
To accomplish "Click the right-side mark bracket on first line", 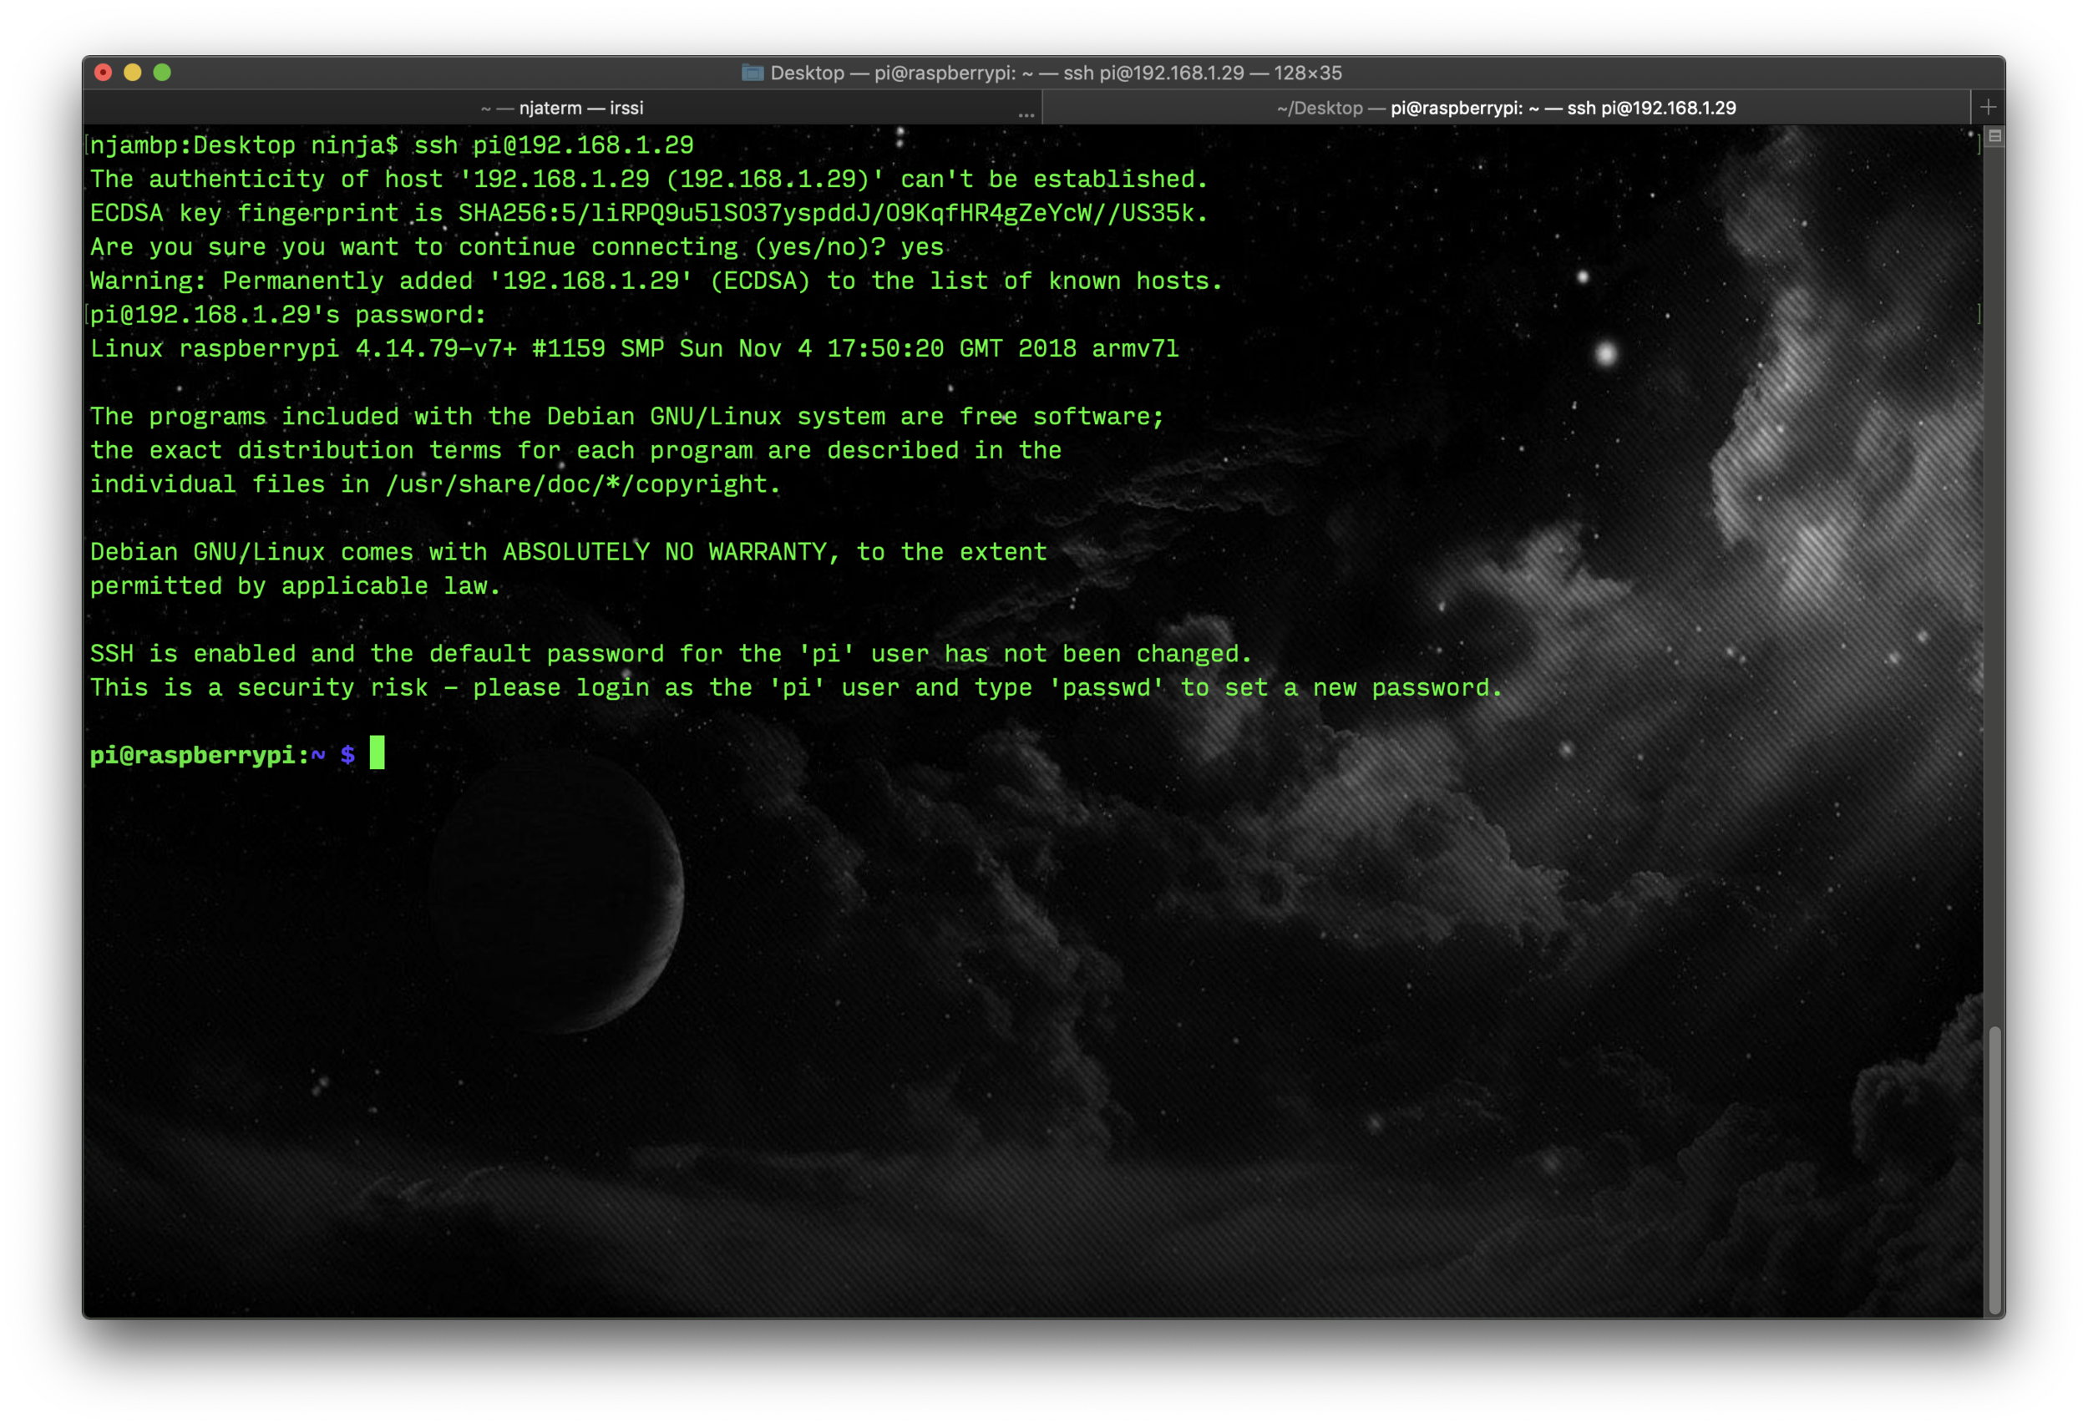I will click(1979, 145).
